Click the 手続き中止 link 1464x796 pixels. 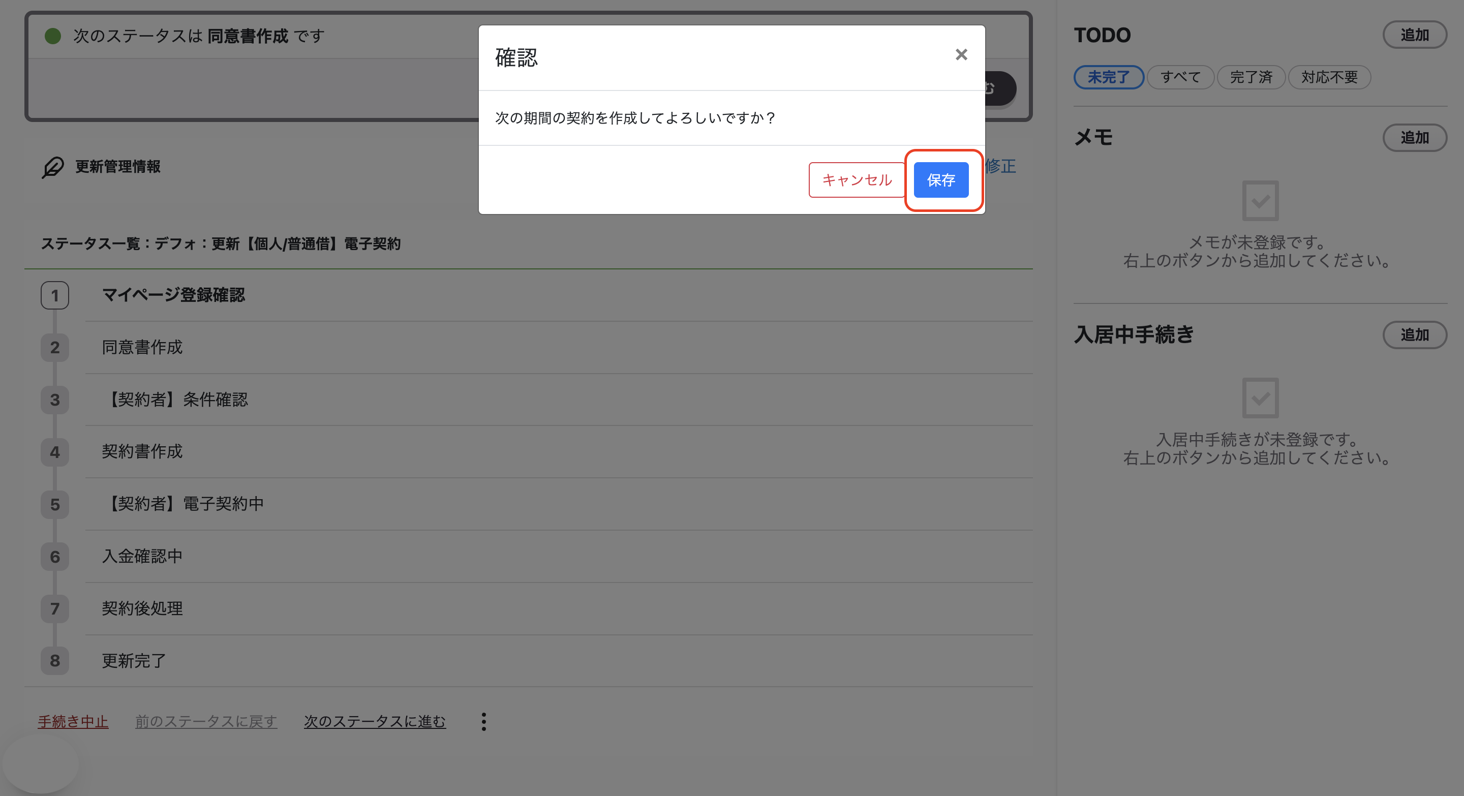[x=73, y=722]
